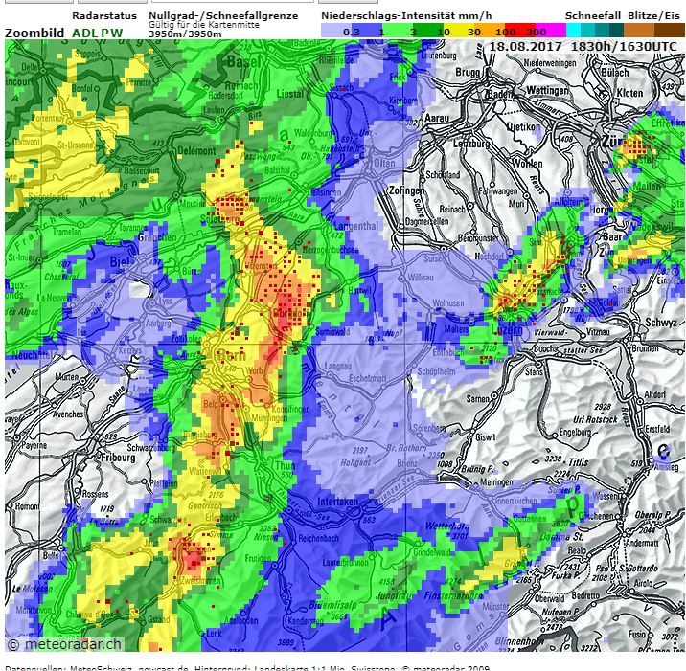This screenshot has width=686, height=671.
Task: Click 'Fribourg' label on the map
Action: 118,459
